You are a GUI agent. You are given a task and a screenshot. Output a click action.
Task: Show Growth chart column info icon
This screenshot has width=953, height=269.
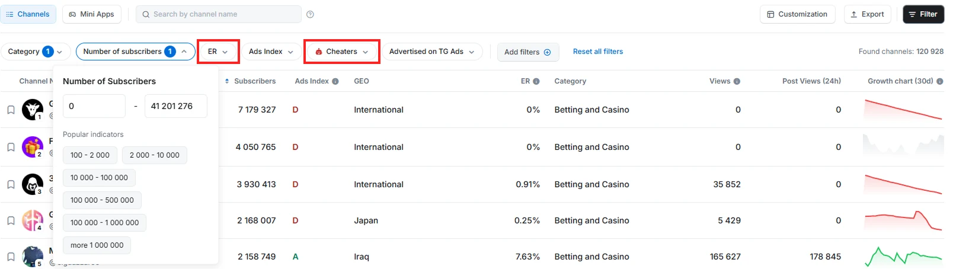pyautogui.click(x=940, y=82)
